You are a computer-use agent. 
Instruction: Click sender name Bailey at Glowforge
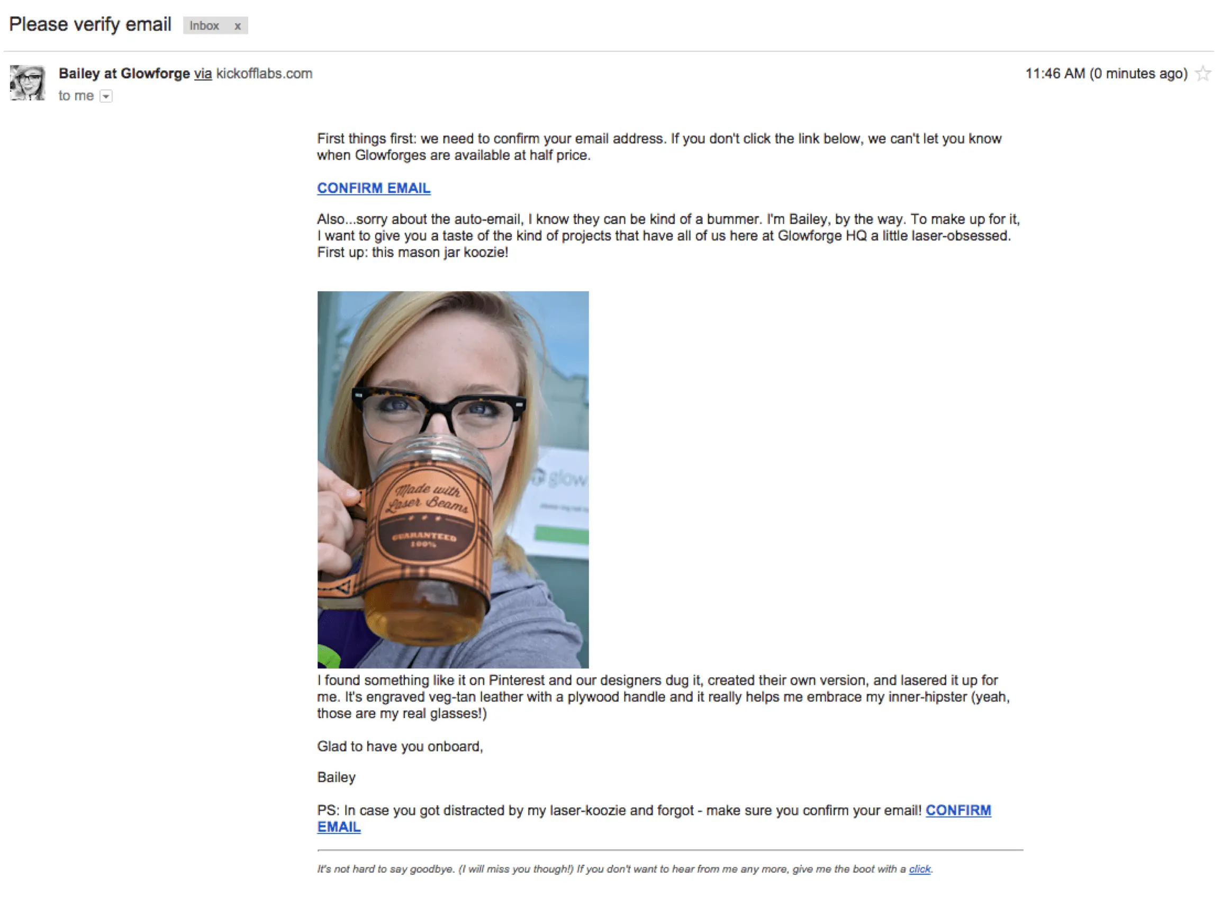(x=124, y=73)
